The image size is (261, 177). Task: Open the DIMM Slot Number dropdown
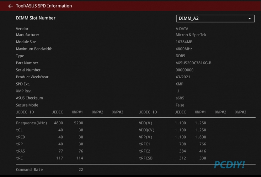(215, 18)
